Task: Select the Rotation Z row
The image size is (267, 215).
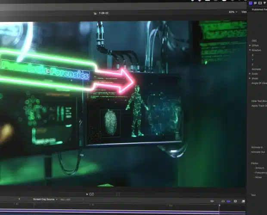Action: pos(252,64)
